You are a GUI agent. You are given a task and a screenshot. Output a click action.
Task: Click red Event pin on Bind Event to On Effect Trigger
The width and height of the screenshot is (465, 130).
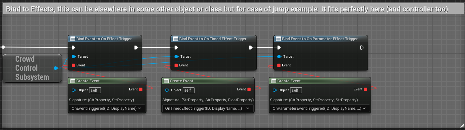[73, 65]
